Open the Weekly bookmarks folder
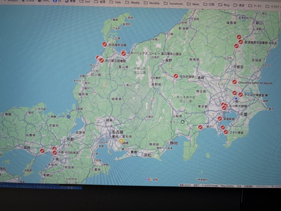Image resolution: width=281 pixels, height=211 pixels. tap(132, 3)
